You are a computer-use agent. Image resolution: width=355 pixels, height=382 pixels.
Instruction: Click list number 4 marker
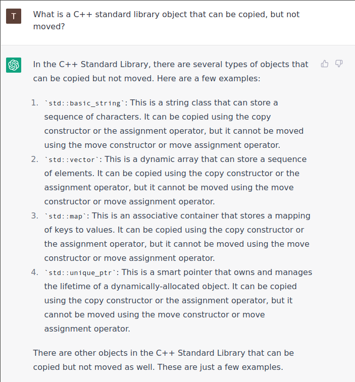pos(35,272)
